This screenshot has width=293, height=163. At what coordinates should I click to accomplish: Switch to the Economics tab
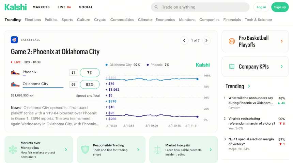(165, 20)
